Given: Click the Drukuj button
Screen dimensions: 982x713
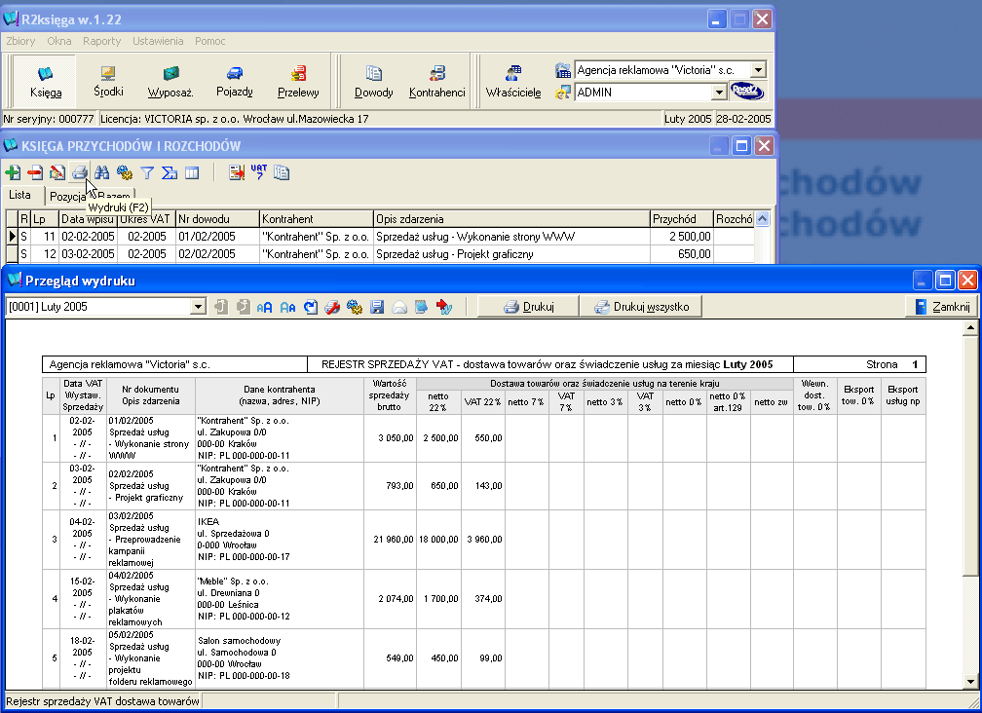Looking at the screenshot, I should pos(529,307).
